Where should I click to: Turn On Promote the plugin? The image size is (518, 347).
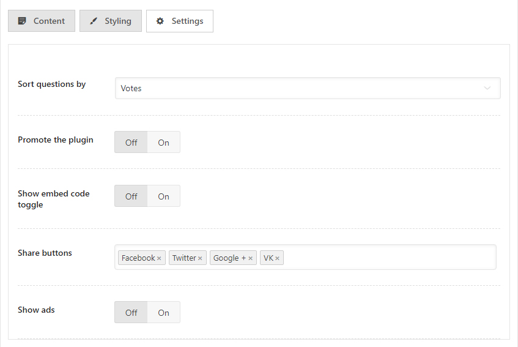[x=163, y=143]
